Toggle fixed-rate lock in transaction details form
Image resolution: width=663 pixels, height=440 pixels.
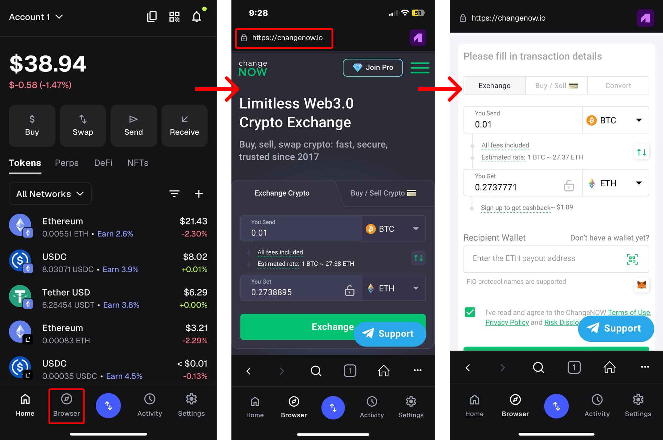click(x=569, y=186)
